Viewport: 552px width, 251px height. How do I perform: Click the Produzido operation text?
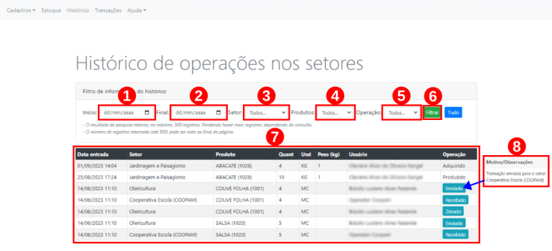tap(454, 177)
